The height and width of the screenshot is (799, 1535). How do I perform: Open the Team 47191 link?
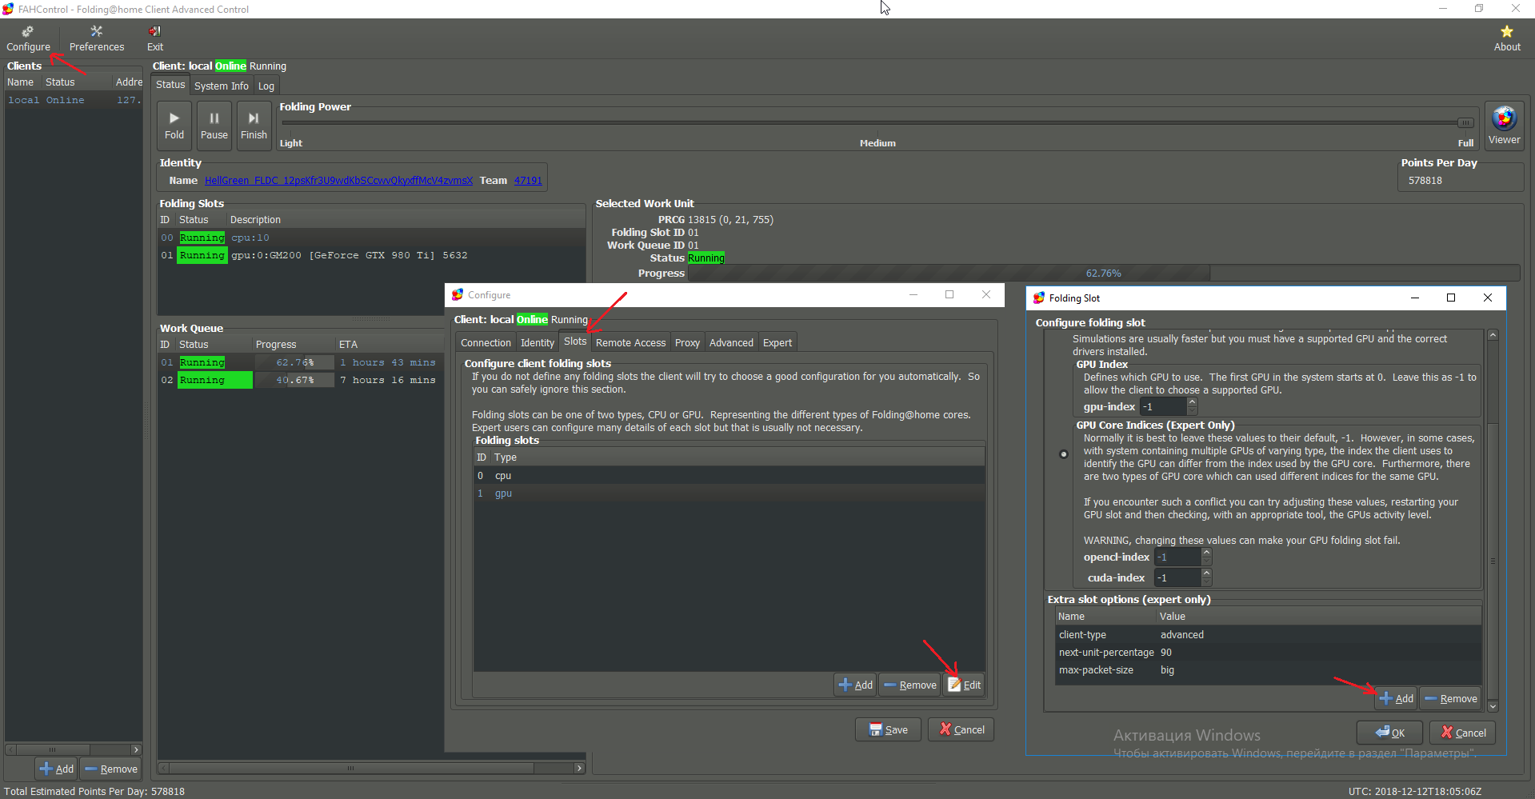(528, 181)
